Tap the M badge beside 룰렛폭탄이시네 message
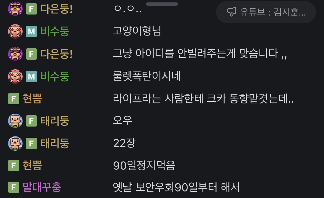 pyautogui.click(x=31, y=77)
